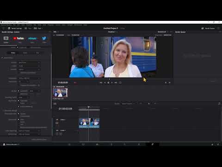Open the Frame rate dropdown
Image resolution: width=222 pixels, height=167 pixels.
pos(24,82)
